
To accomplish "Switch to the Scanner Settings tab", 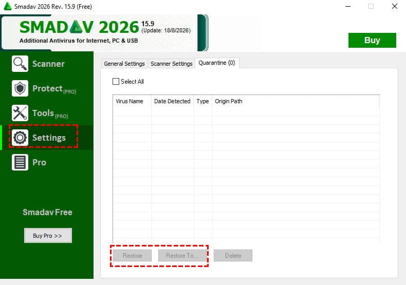I will (x=172, y=64).
